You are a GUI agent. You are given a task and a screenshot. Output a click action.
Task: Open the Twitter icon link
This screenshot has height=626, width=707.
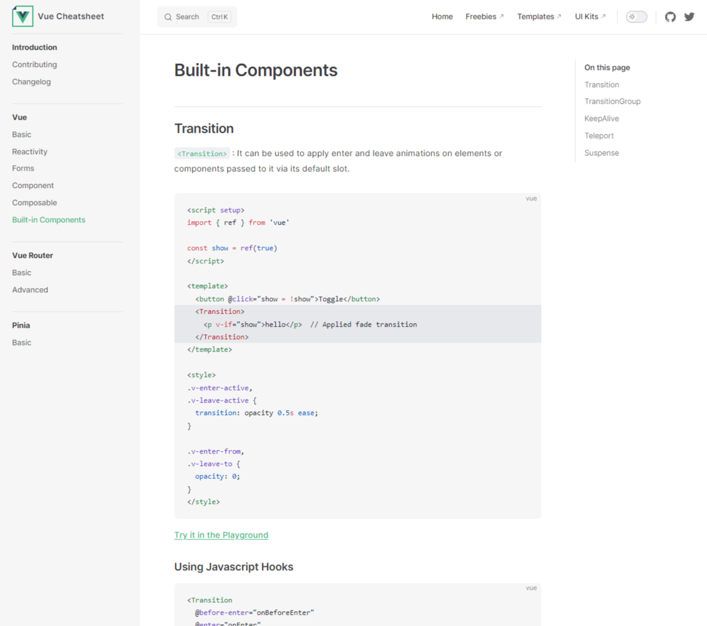689,17
